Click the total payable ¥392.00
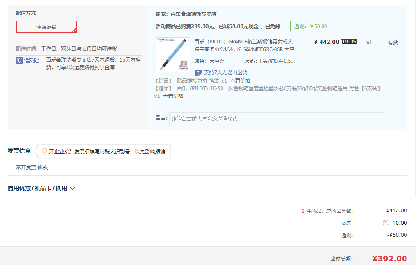Viewport: 417px width, 265px height. pos(389,258)
